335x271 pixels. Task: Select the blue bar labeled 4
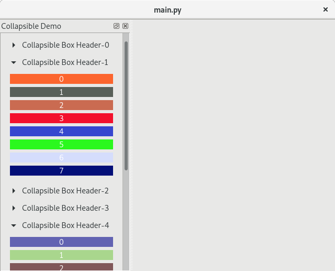61,132
